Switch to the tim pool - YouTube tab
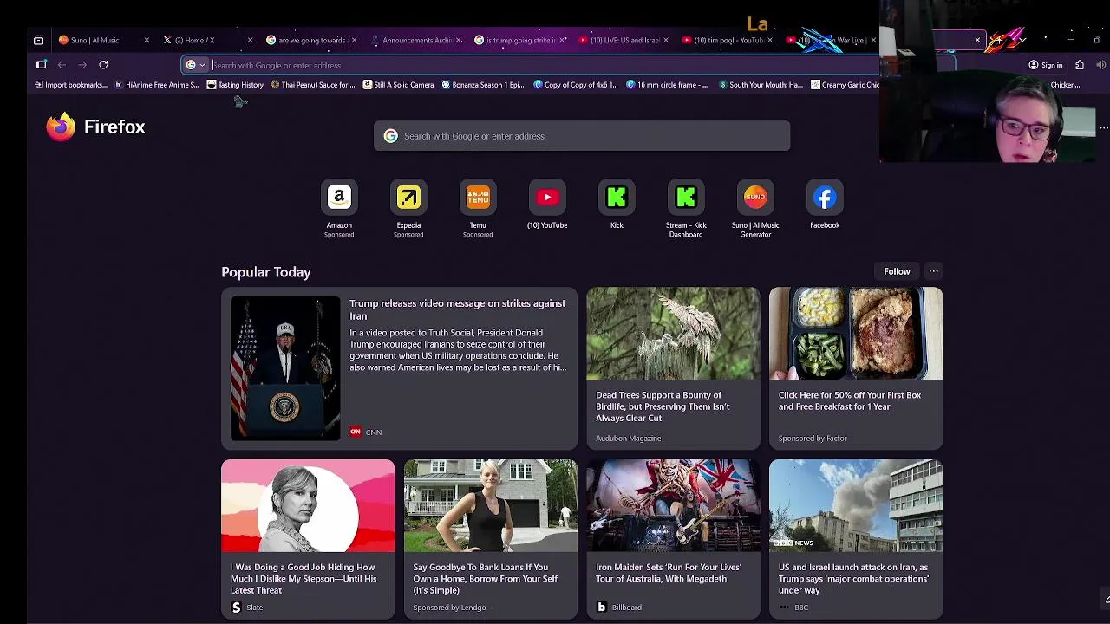1110x624 pixels. tap(727, 40)
